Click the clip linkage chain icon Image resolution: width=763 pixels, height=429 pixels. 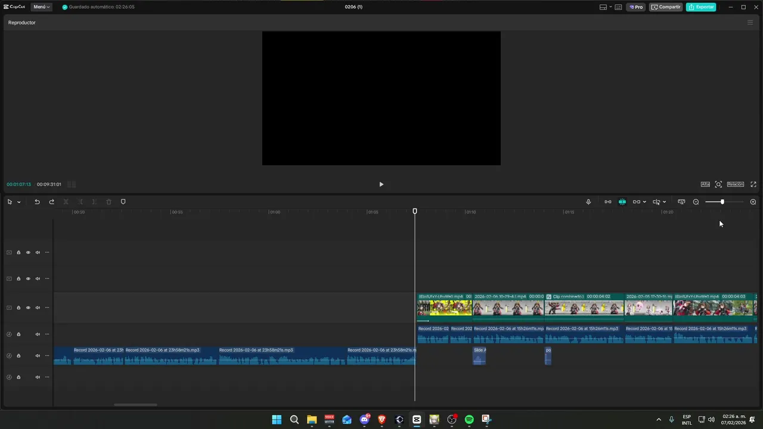(x=636, y=202)
